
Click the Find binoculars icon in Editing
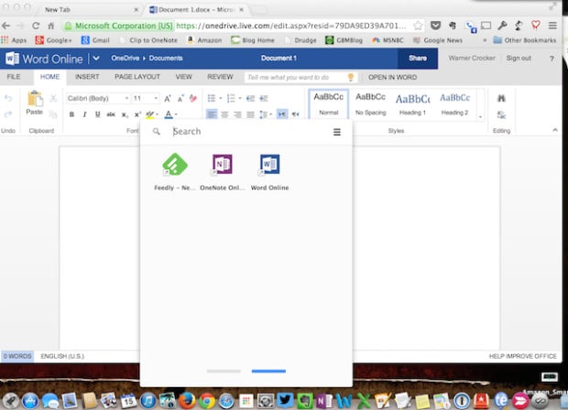[x=501, y=99]
